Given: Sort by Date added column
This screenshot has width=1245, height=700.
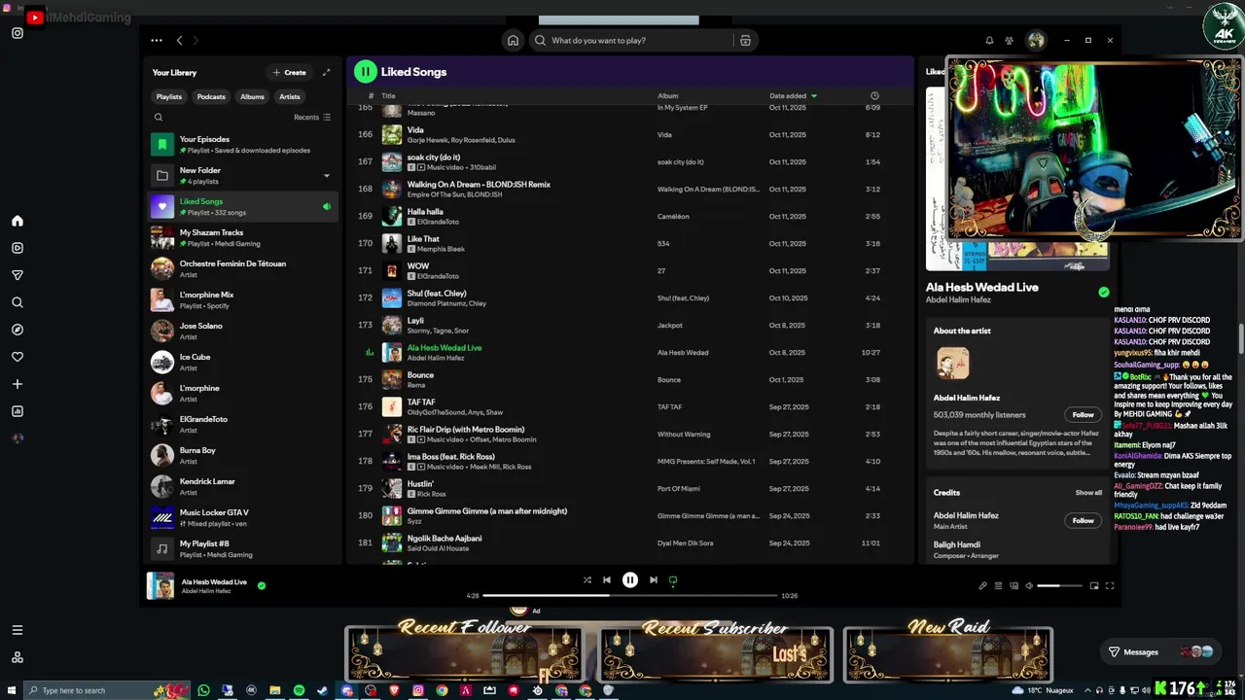Looking at the screenshot, I should click(x=793, y=96).
